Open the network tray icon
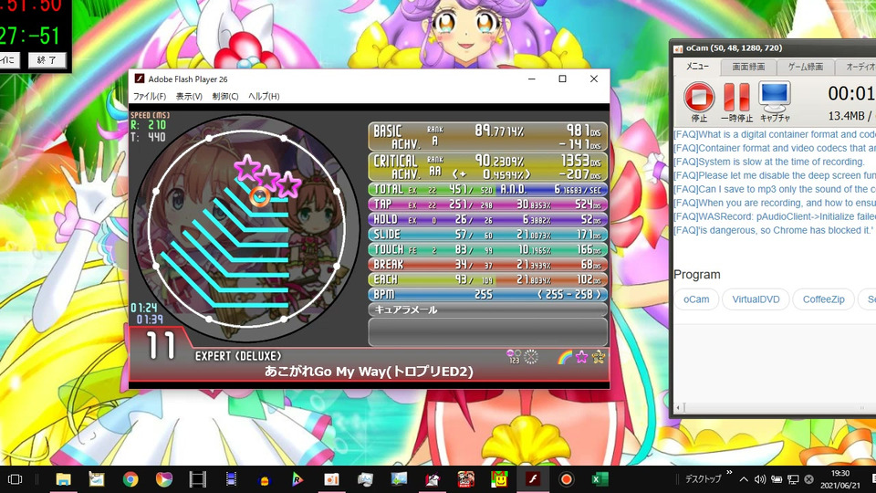Image resolution: width=876 pixels, height=493 pixels. click(x=793, y=479)
